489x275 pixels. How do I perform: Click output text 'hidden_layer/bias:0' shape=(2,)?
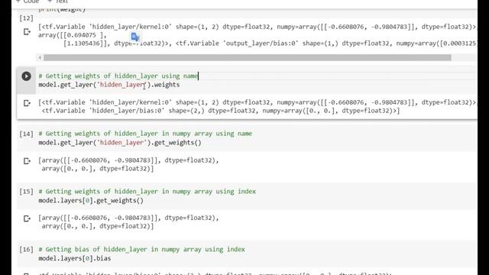click(x=147, y=111)
